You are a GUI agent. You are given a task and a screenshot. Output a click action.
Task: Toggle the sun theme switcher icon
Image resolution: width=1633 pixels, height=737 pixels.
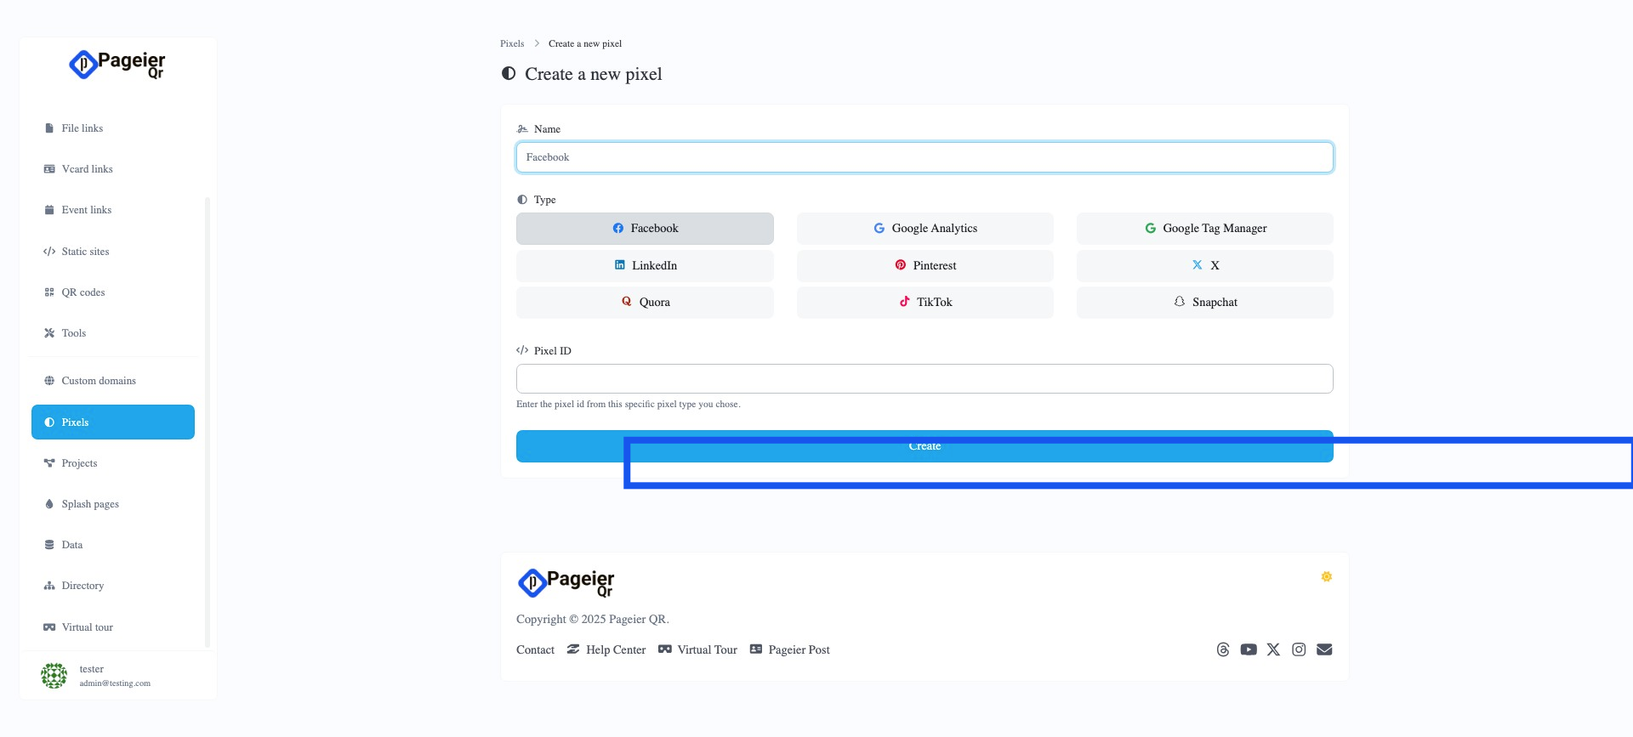[1326, 577]
